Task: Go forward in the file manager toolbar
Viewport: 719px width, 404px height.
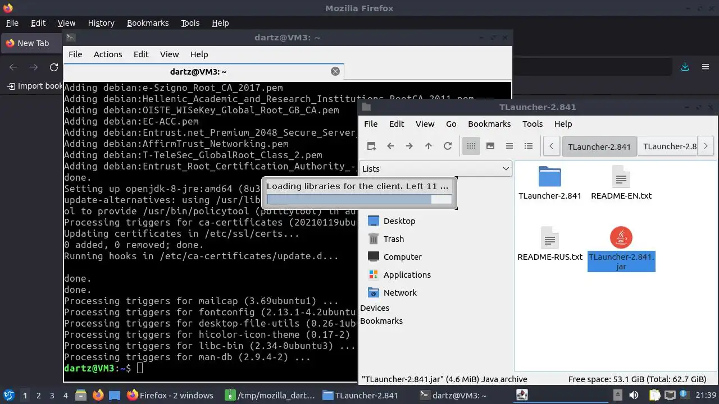Action: [409, 146]
